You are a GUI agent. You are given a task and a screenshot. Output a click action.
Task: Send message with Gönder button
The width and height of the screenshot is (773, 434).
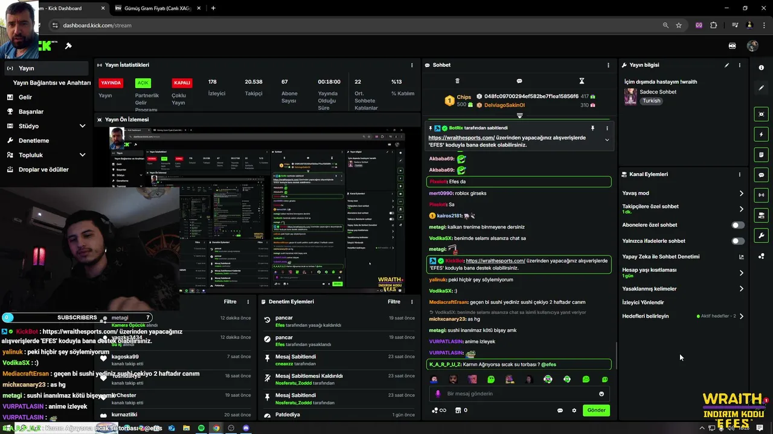[596, 410]
